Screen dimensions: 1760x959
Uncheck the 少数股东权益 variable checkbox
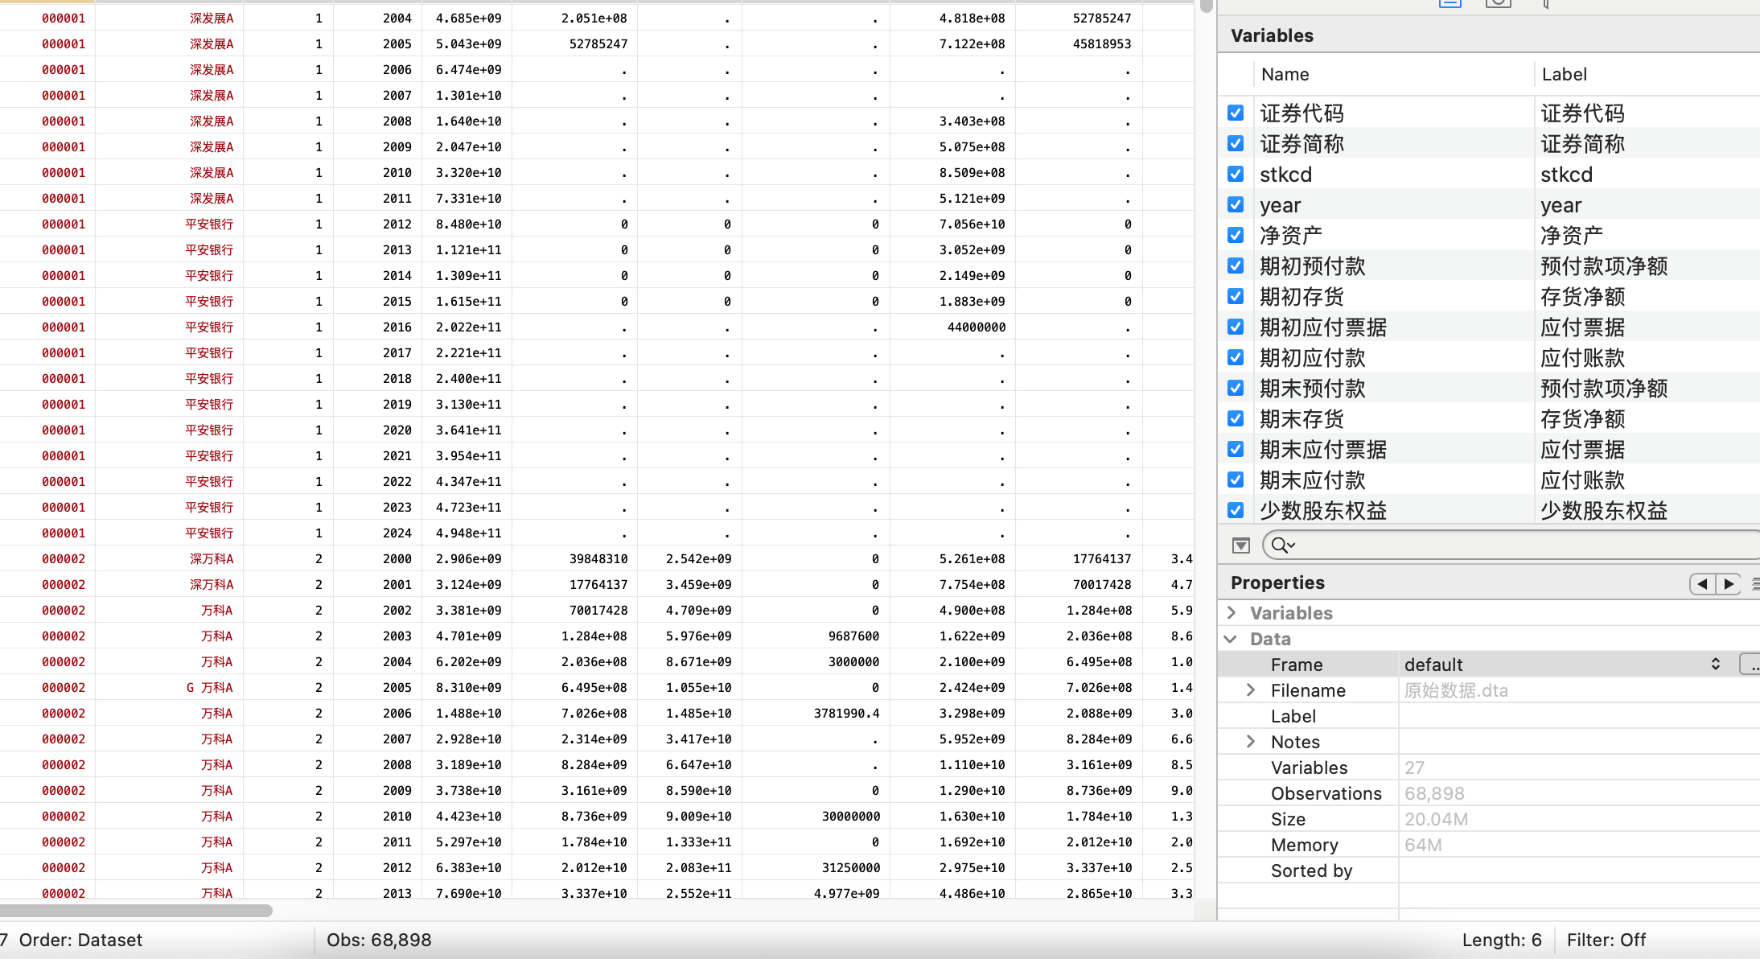1236,511
